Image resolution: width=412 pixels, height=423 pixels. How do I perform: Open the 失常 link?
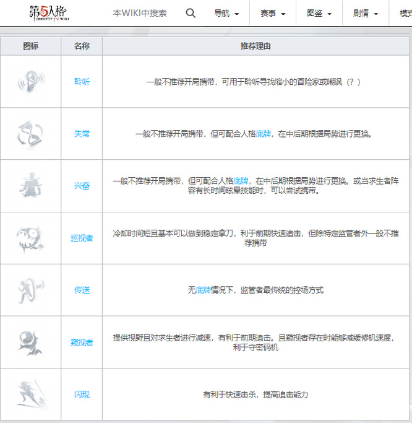82,134
